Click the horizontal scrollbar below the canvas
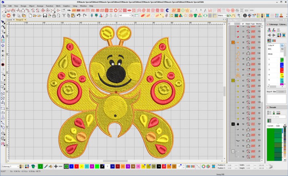This screenshot has width=288, height=176. [x=115, y=161]
